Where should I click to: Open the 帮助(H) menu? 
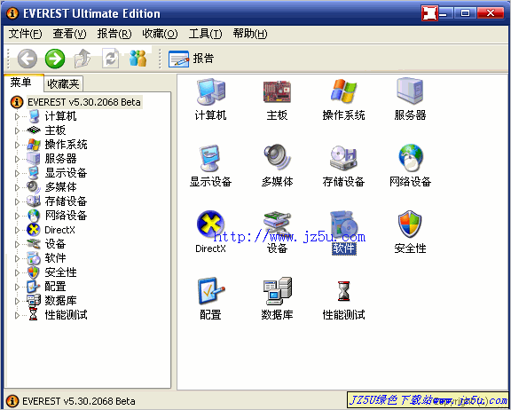[250, 34]
